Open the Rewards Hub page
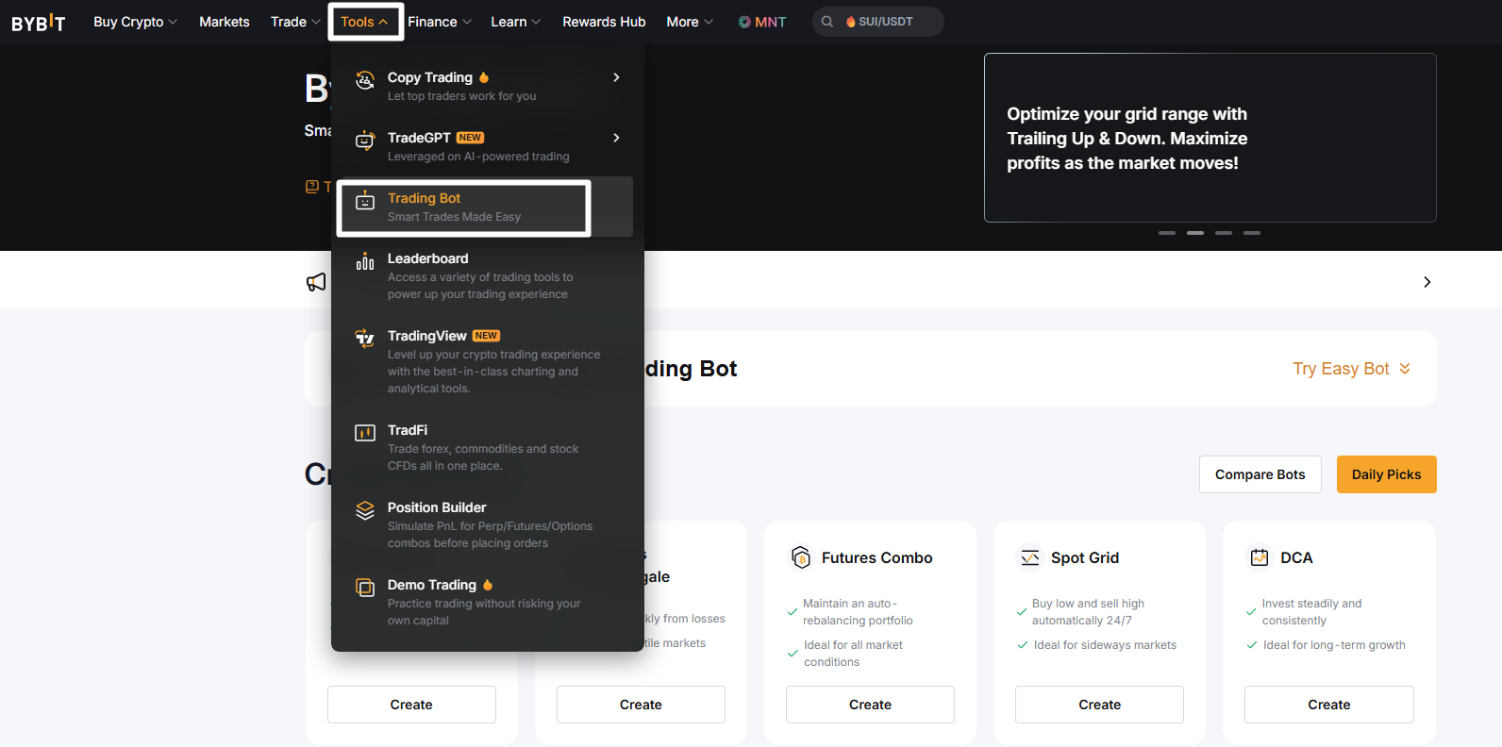 (x=604, y=22)
